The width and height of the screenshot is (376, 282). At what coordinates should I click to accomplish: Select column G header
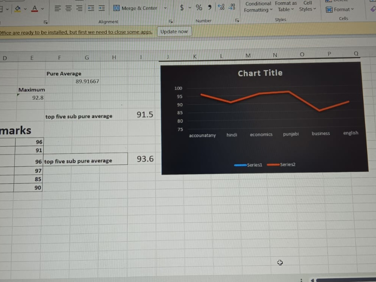pyautogui.click(x=87, y=57)
